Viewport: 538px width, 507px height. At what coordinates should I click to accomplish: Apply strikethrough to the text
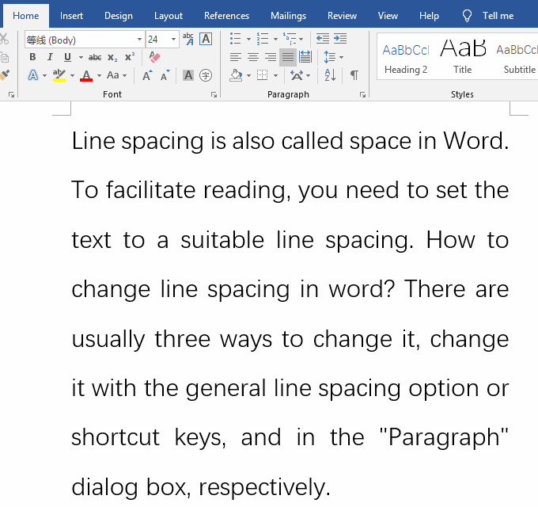(95, 57)
